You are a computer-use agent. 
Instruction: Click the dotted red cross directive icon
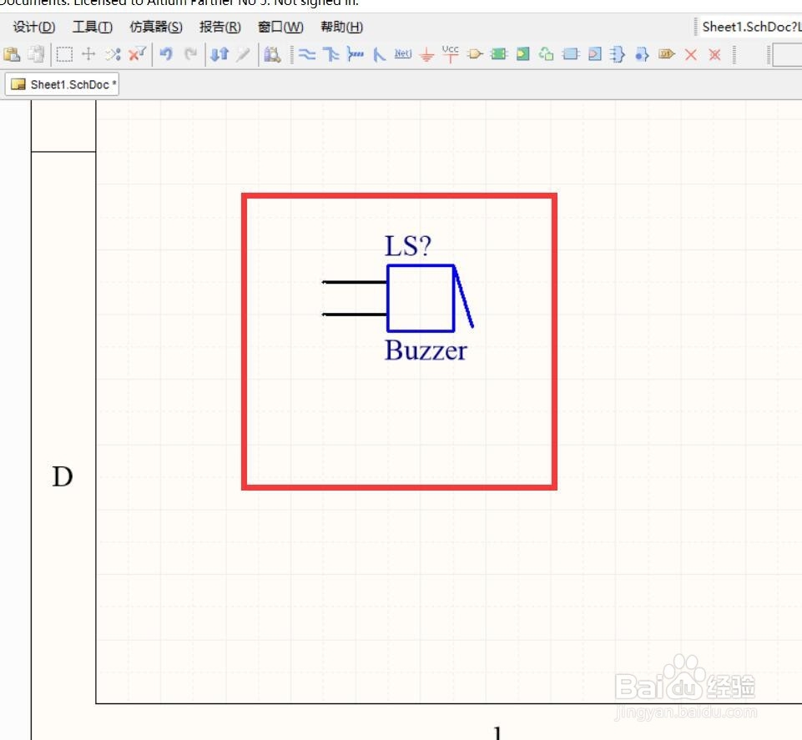pos(715,54)
